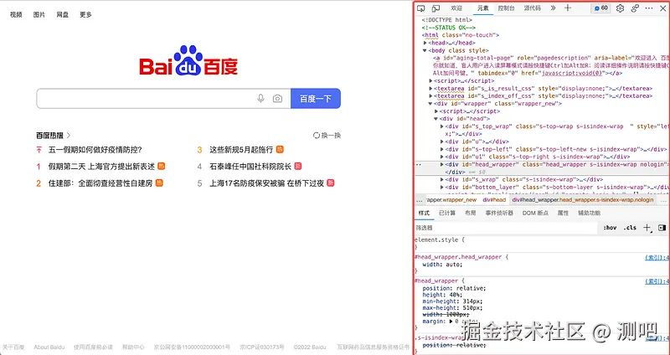Toggle the :hov element state panel

(610, 228)
